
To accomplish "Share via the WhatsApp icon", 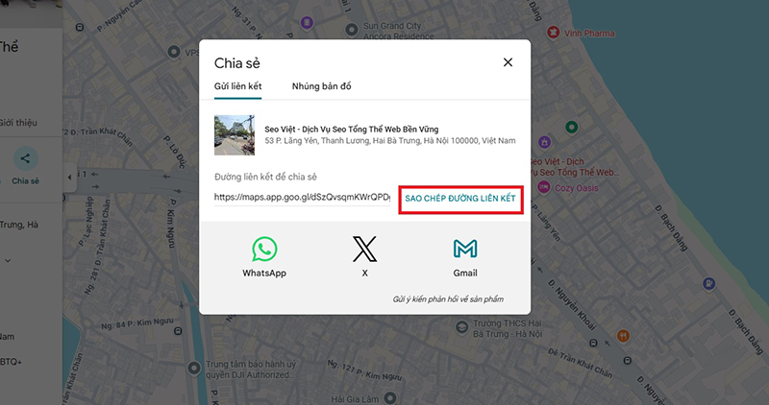I will pyautogui.click(x=264, y=250).
